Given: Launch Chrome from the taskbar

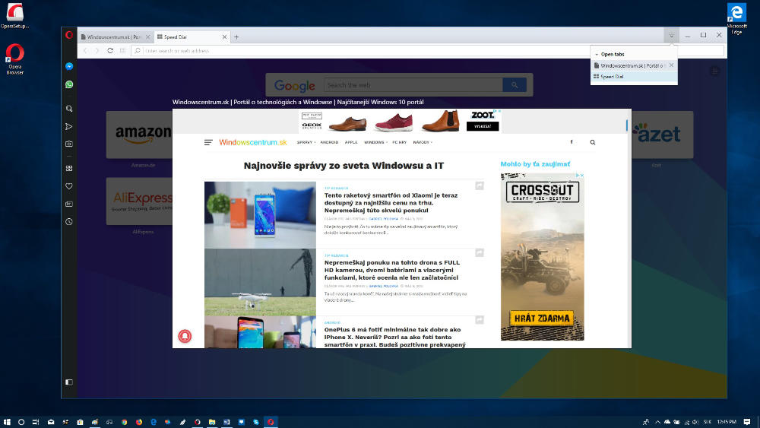Looking at the screenshot, I should [124, 422].
